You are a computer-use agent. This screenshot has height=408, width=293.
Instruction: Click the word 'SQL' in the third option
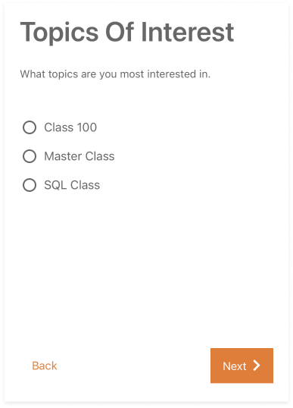(55, 185)
